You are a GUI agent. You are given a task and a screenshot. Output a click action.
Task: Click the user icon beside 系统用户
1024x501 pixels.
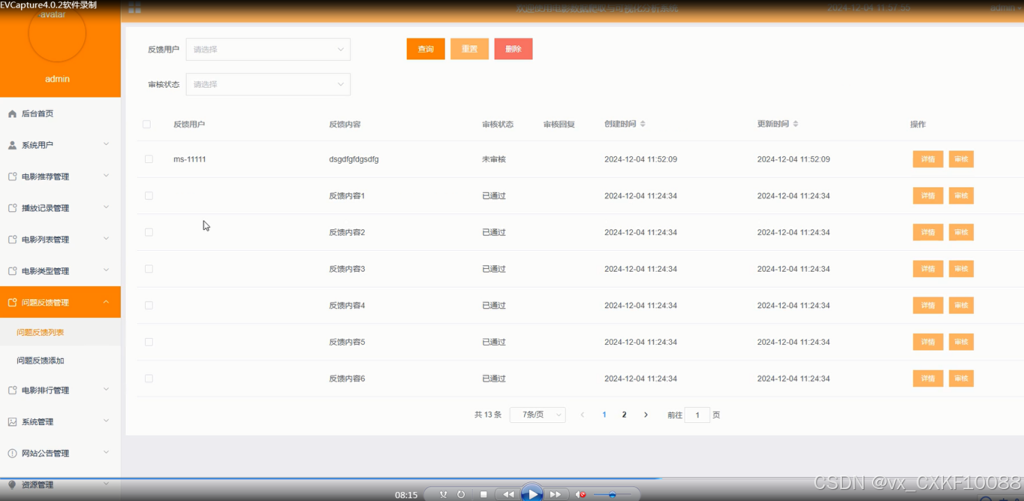(x=12, y=145)
